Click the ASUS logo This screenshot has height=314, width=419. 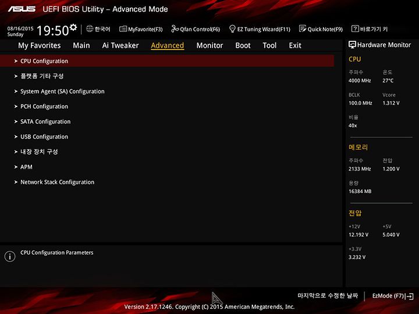pyautogui.click(x=22, y=9)
